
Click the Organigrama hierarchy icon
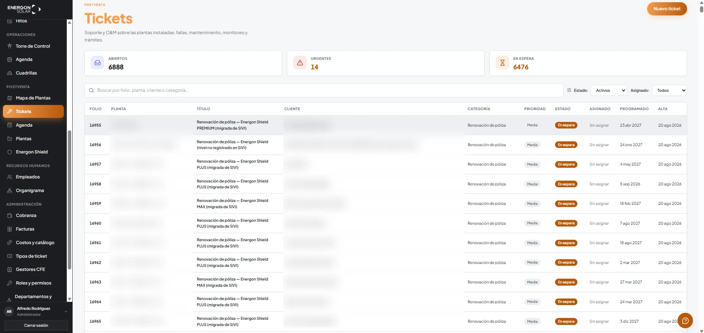10,191
